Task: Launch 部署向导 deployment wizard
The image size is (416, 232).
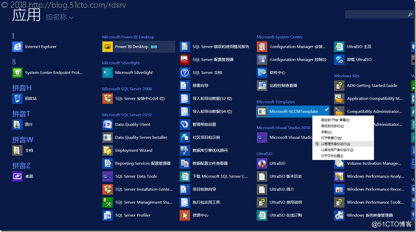Action: point(194,86)
